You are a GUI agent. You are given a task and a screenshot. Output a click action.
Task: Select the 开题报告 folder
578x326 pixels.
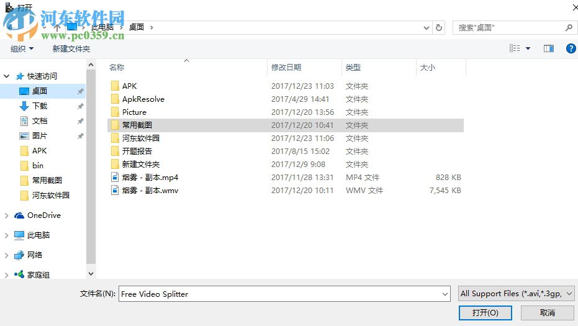pos(286,151)
